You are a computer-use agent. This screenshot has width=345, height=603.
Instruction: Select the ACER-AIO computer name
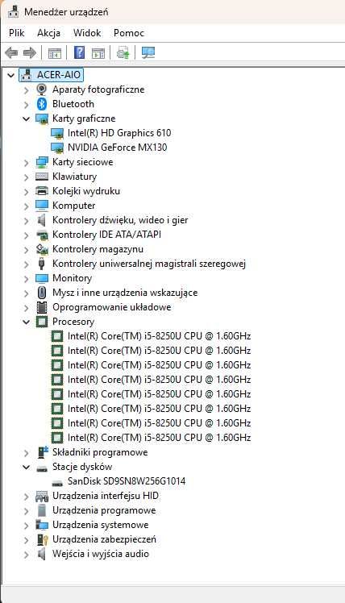pos(59,75)
